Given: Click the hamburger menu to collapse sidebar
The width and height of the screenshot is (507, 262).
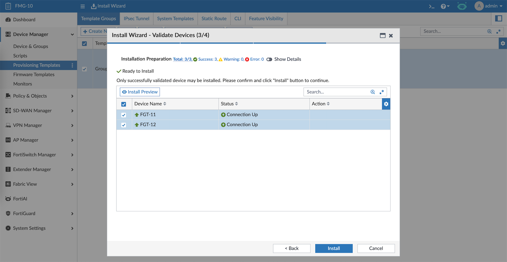Looking at the screenshot, I should pos(83,6).
